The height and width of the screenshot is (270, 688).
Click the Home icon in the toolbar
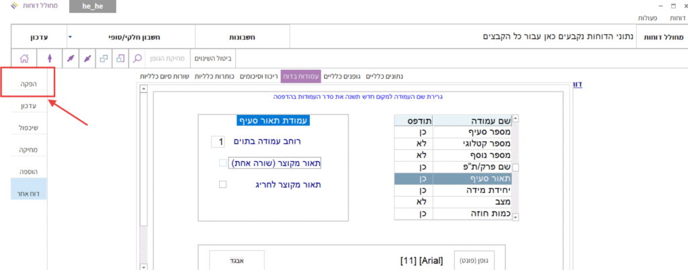tap(24, 58)
